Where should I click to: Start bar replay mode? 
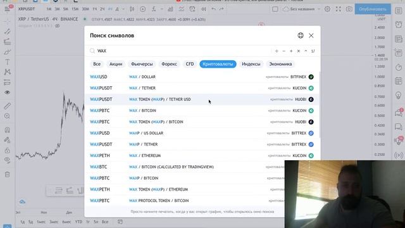click(204, 9)
